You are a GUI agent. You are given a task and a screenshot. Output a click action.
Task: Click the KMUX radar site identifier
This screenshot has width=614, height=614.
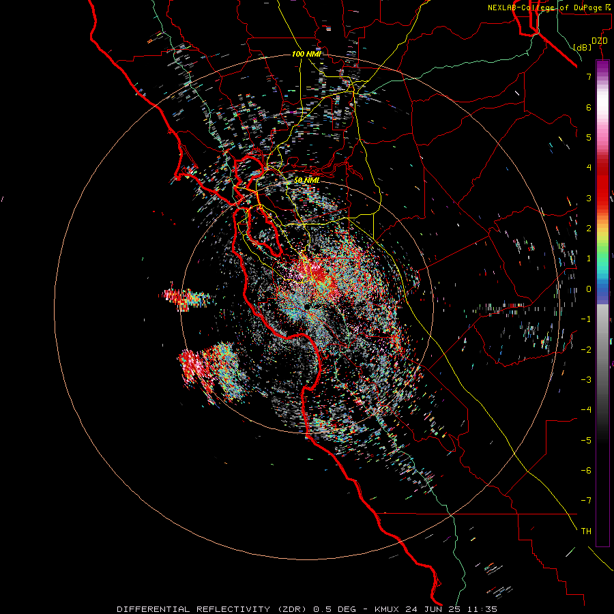pos(388,609)
